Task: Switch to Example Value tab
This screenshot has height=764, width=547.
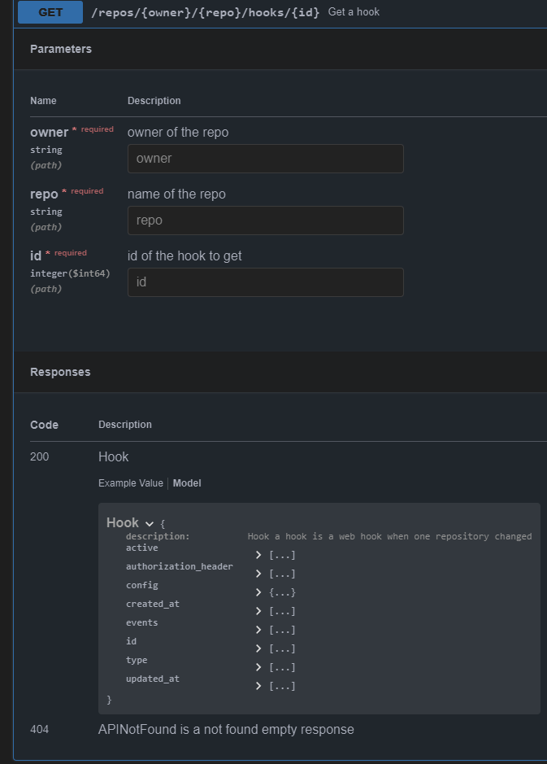Action: point(130,483)
